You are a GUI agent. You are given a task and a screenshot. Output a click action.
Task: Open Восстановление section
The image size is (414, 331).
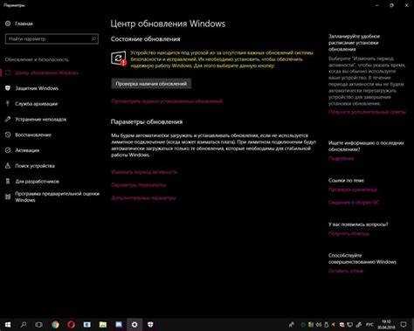click(x=28, y=134)
